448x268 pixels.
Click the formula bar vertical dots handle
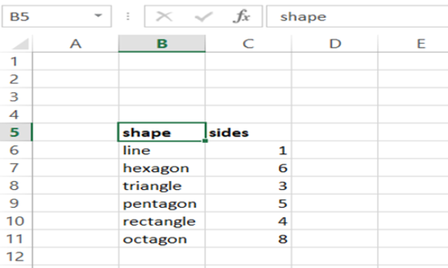pos(127,16)
